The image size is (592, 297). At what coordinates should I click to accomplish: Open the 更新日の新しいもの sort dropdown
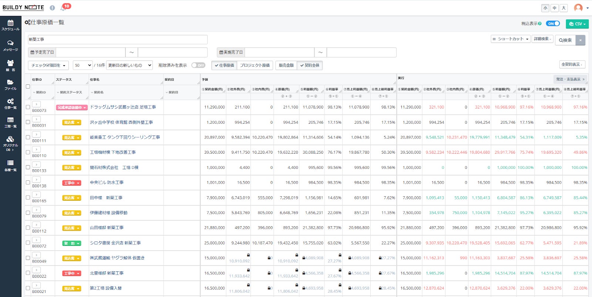(x=129, y=65)
